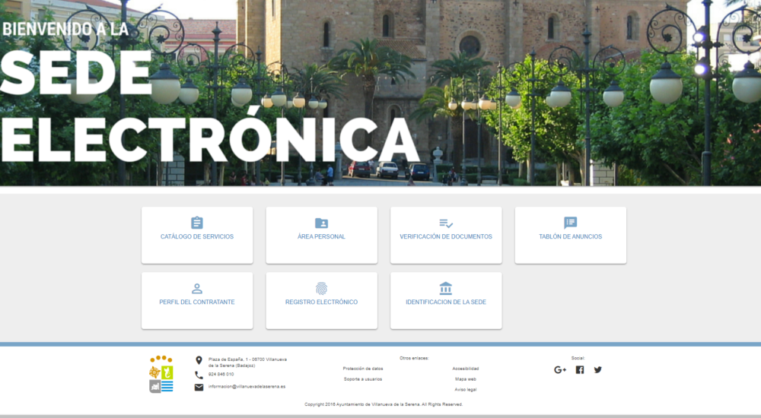Open the Aviso legal link
Image resolution: width=761 pixels, height=418 pixels.
466,389
